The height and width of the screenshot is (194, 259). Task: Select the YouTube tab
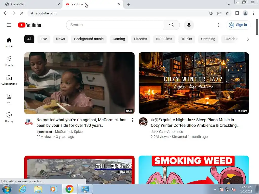(93, 4)
